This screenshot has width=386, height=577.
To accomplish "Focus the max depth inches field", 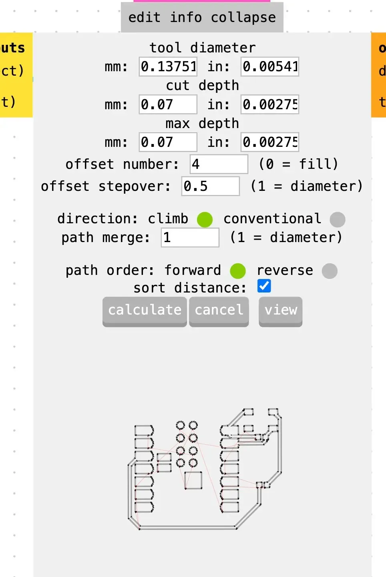I will [x=270, y=142].
